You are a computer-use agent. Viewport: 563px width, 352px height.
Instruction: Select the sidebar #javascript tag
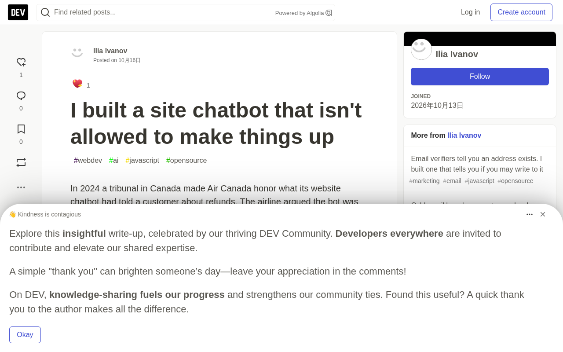click(479, 181)
